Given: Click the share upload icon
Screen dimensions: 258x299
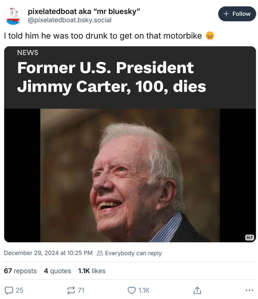Looking at the screenshot, I should pos(197,290).
